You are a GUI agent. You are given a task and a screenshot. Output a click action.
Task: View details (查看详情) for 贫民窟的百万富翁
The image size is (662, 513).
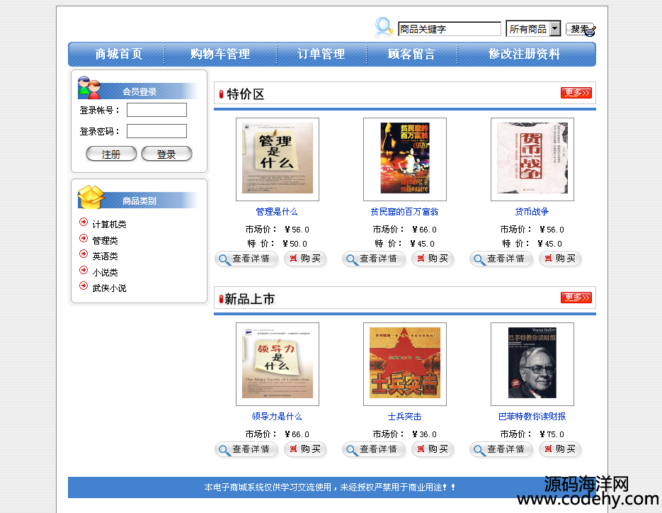pyautogui.click(x=373, y=259)
